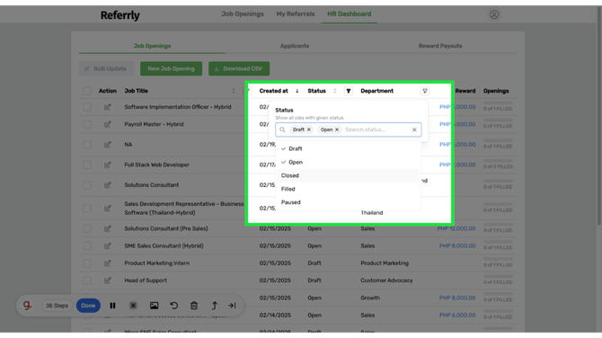Open screenshot image icon in recorder toolbar
Screen dimensions: 602x338
coord(154,306)
